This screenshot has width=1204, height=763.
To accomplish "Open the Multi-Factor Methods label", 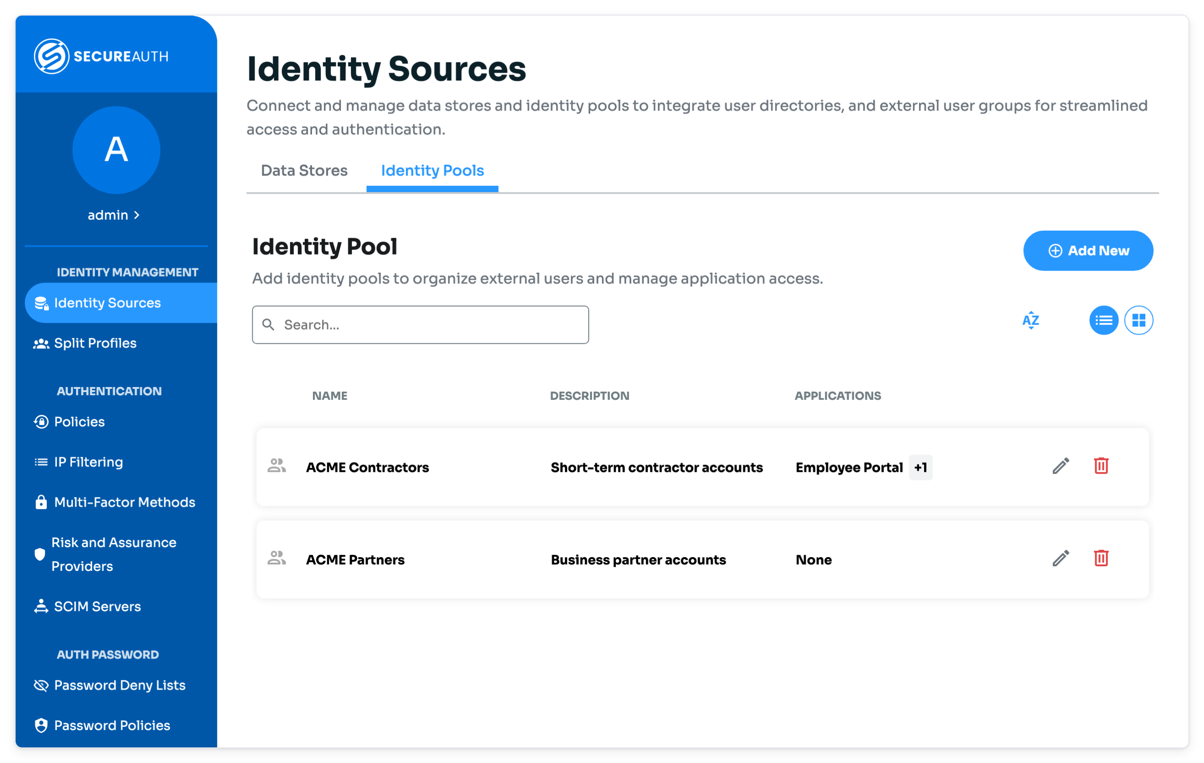I will [x=124, y=502].
